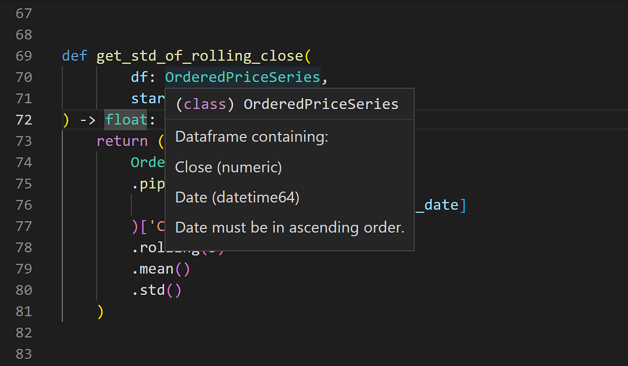Click the empty line 82 in the editor
Viewport: 628px width, 366px height.
(x=157, y=332)
